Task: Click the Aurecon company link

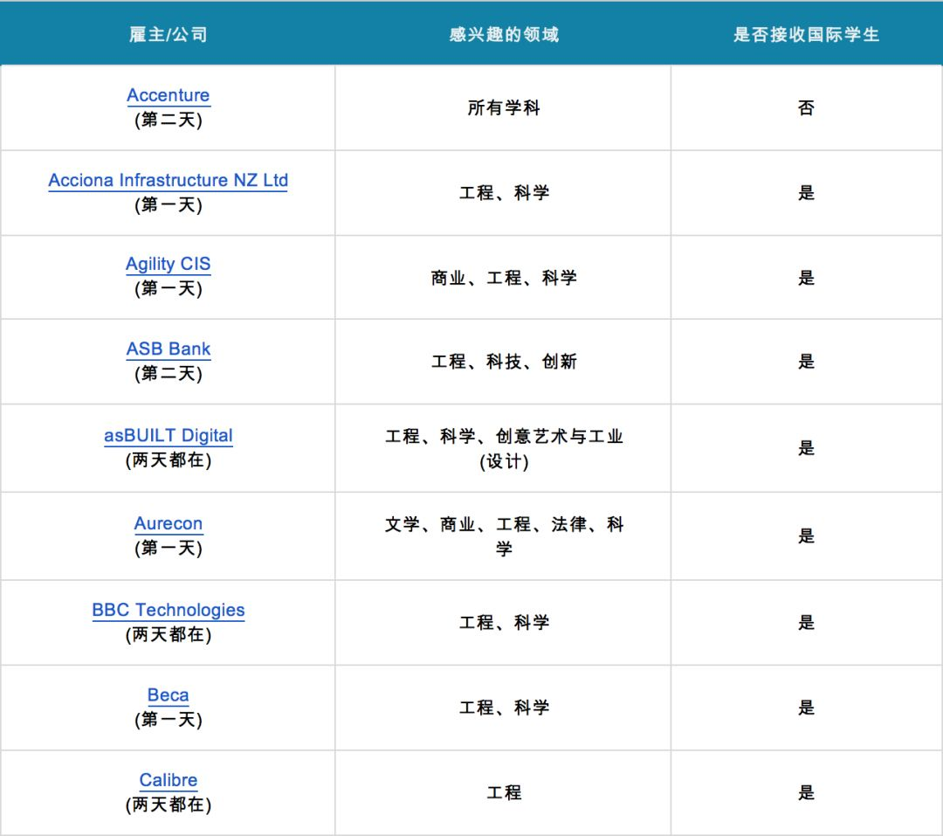Action: (169, 523)
